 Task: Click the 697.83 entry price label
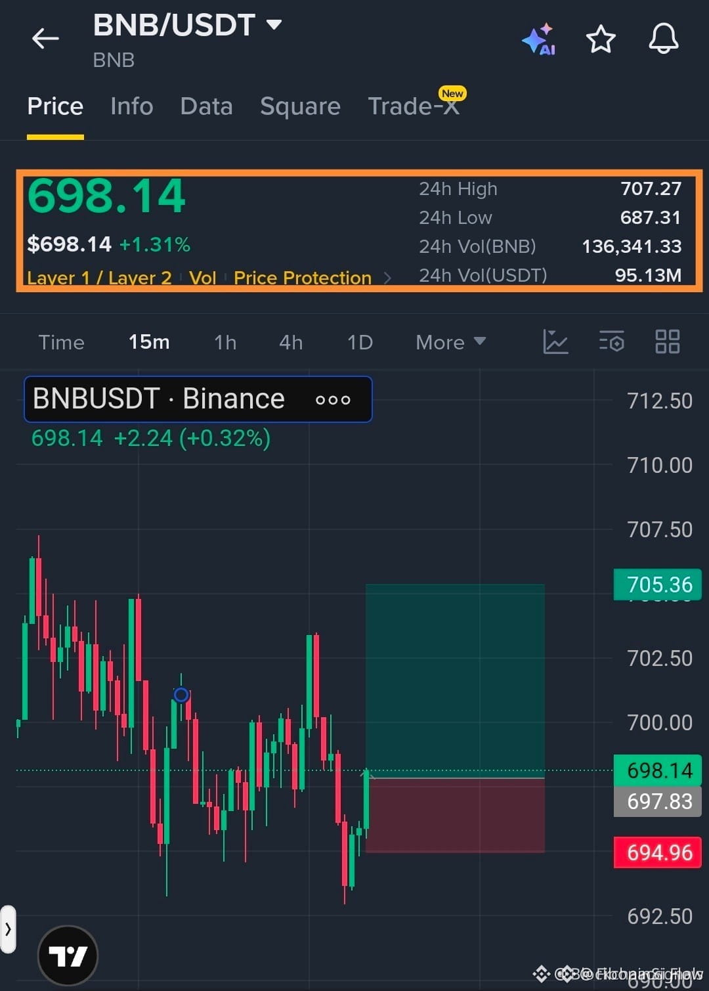click(658, 801)
